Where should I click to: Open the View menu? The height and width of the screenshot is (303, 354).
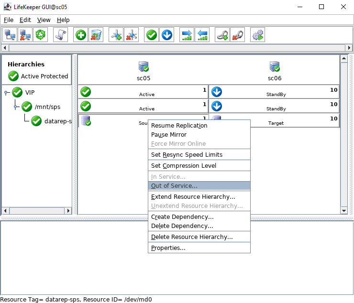(x=44, y=20)
